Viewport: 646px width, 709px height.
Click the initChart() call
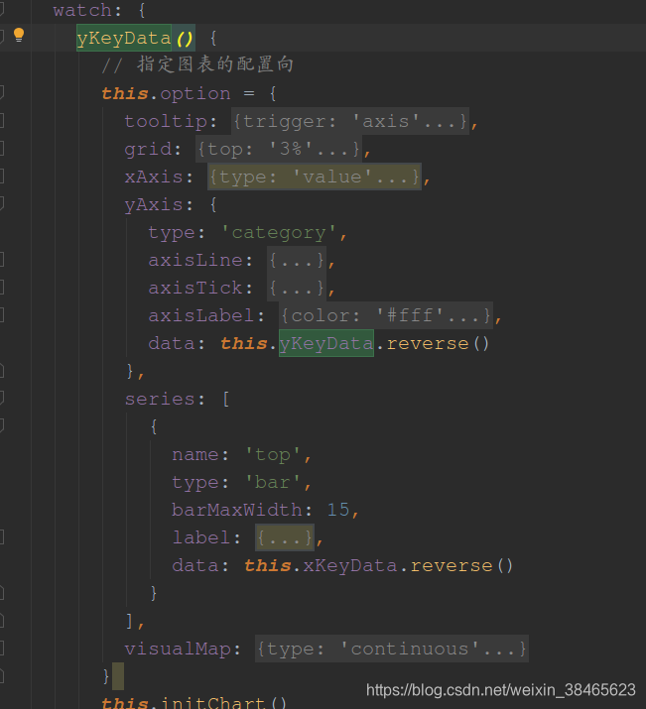pos(223,703)
